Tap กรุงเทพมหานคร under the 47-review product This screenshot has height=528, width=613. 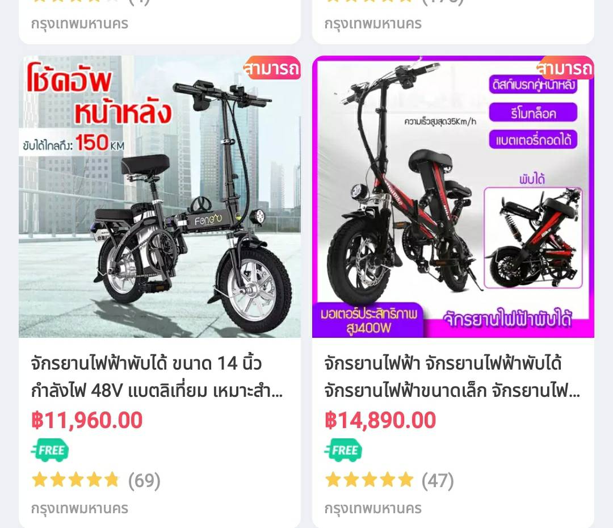point(373,509)
